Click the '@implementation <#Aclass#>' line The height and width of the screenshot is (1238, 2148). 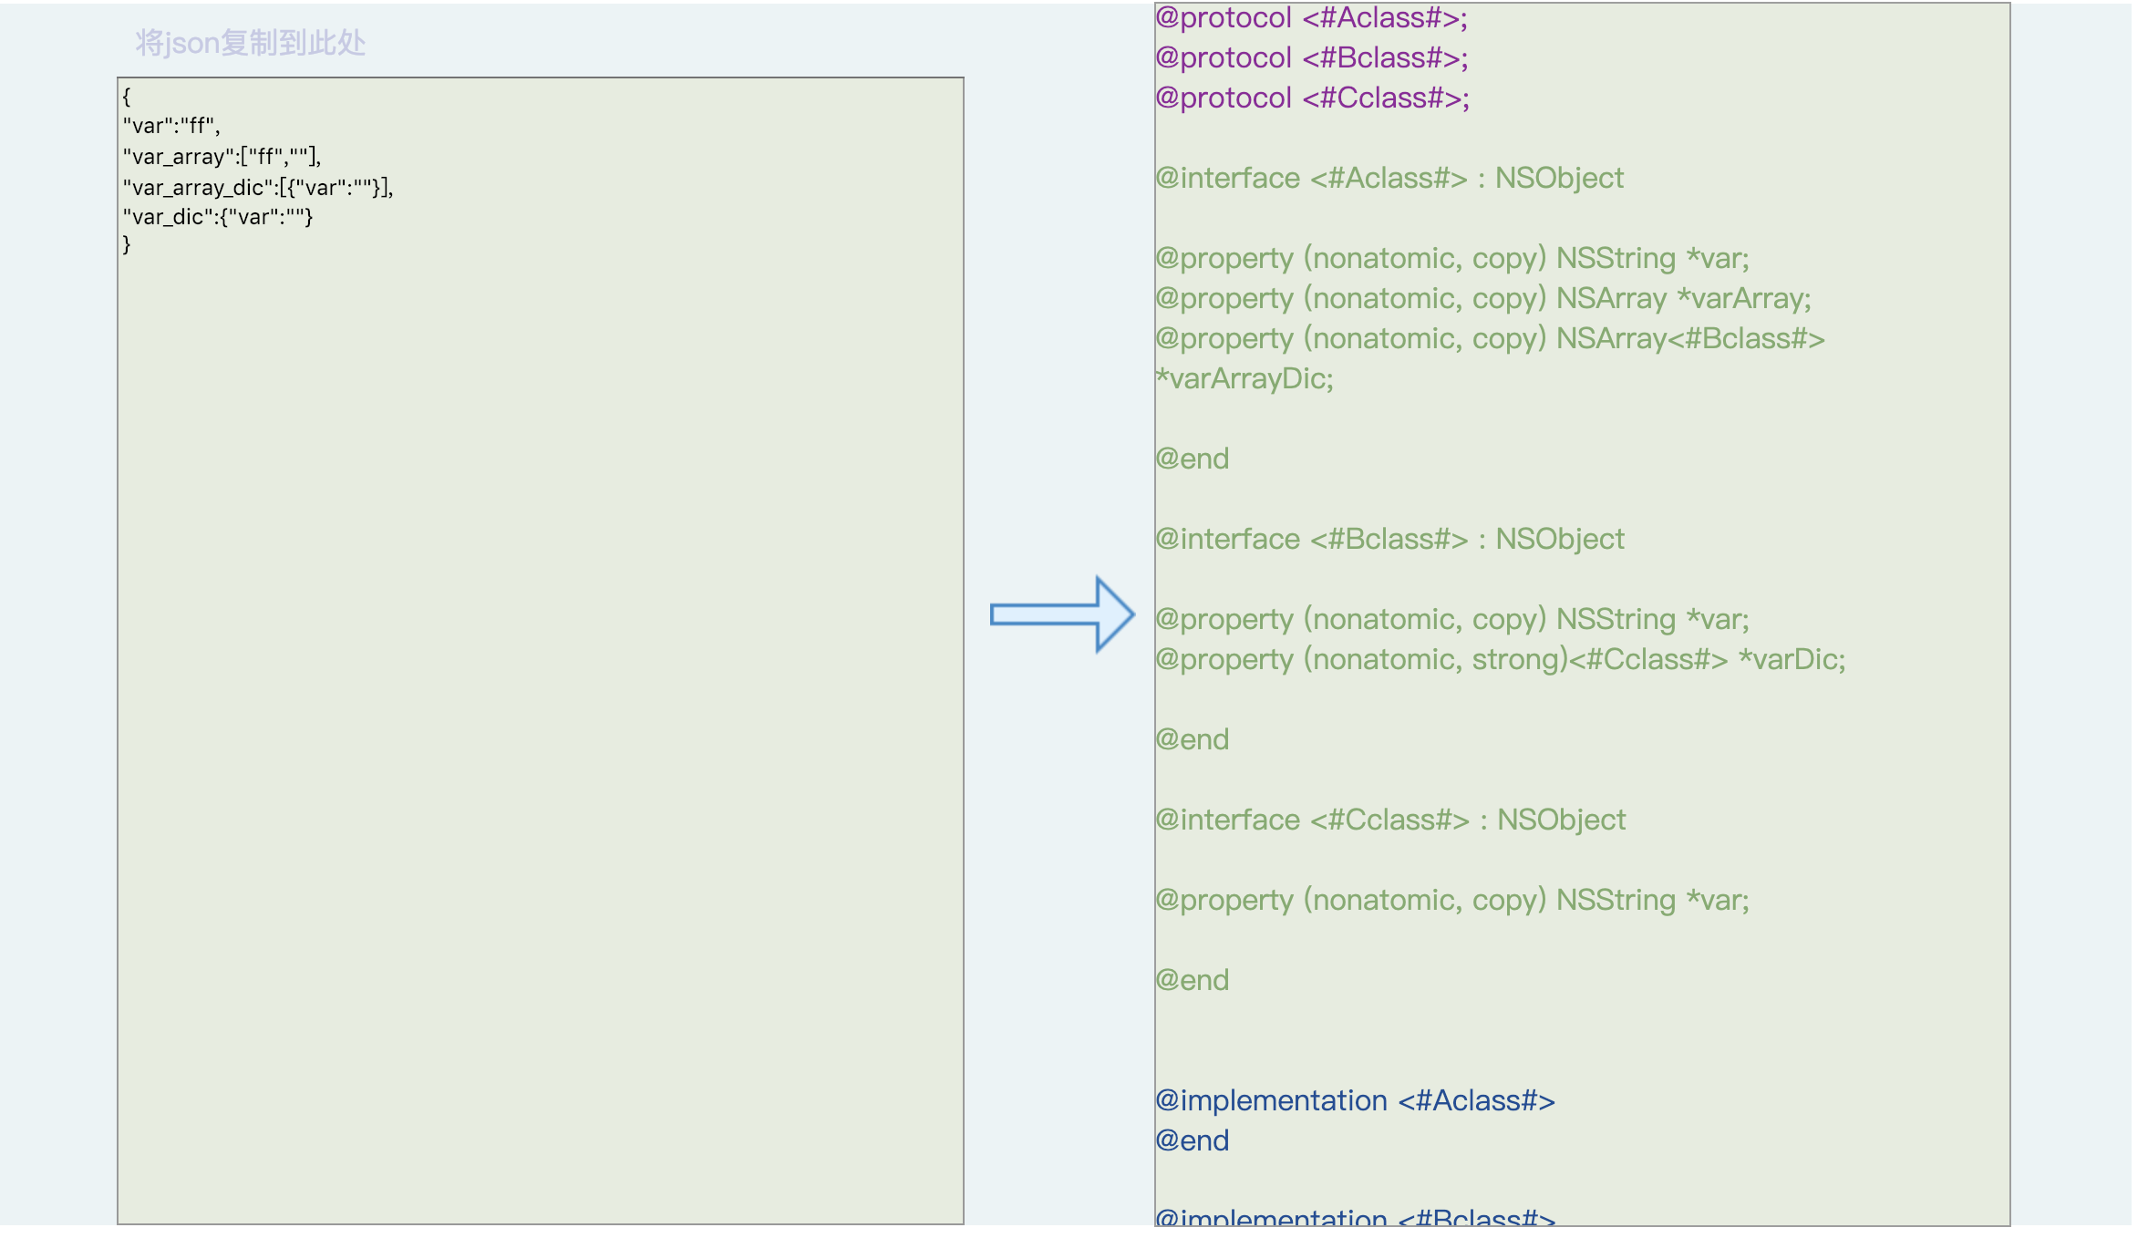tap(1355, 1101)
